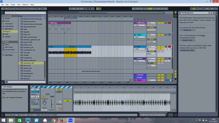This screenshot has height=123, width=219.
Task: Select VacuumPro_x64 plug-in in browser list
Action: tap(28, 63)
